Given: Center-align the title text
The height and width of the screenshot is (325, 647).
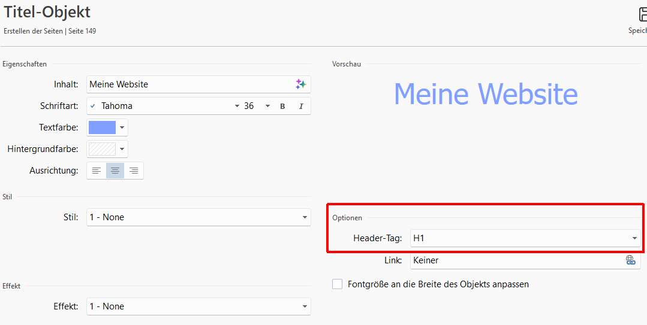Looking at the screenshot, I should [x=115, y=171].
